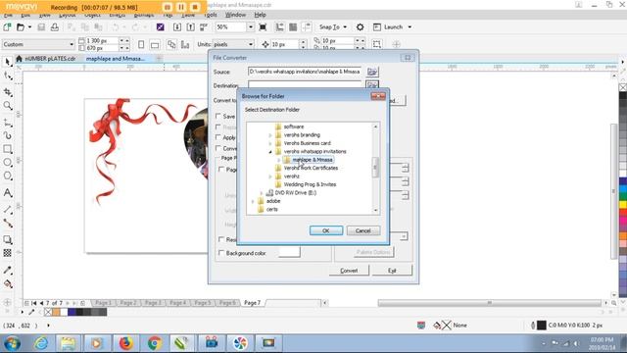Click the Open folder icon
This screenshot has width=627, height=353.
[x=21, y=27]
